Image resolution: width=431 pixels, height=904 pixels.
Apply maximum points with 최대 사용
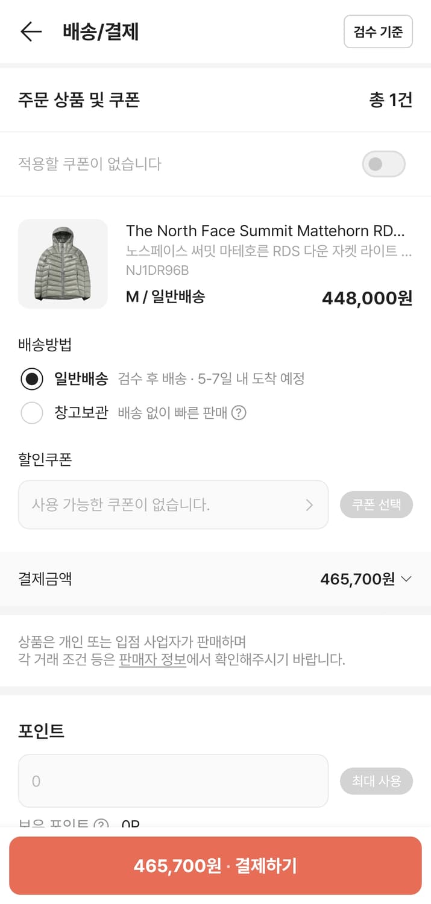coord(377,781)
